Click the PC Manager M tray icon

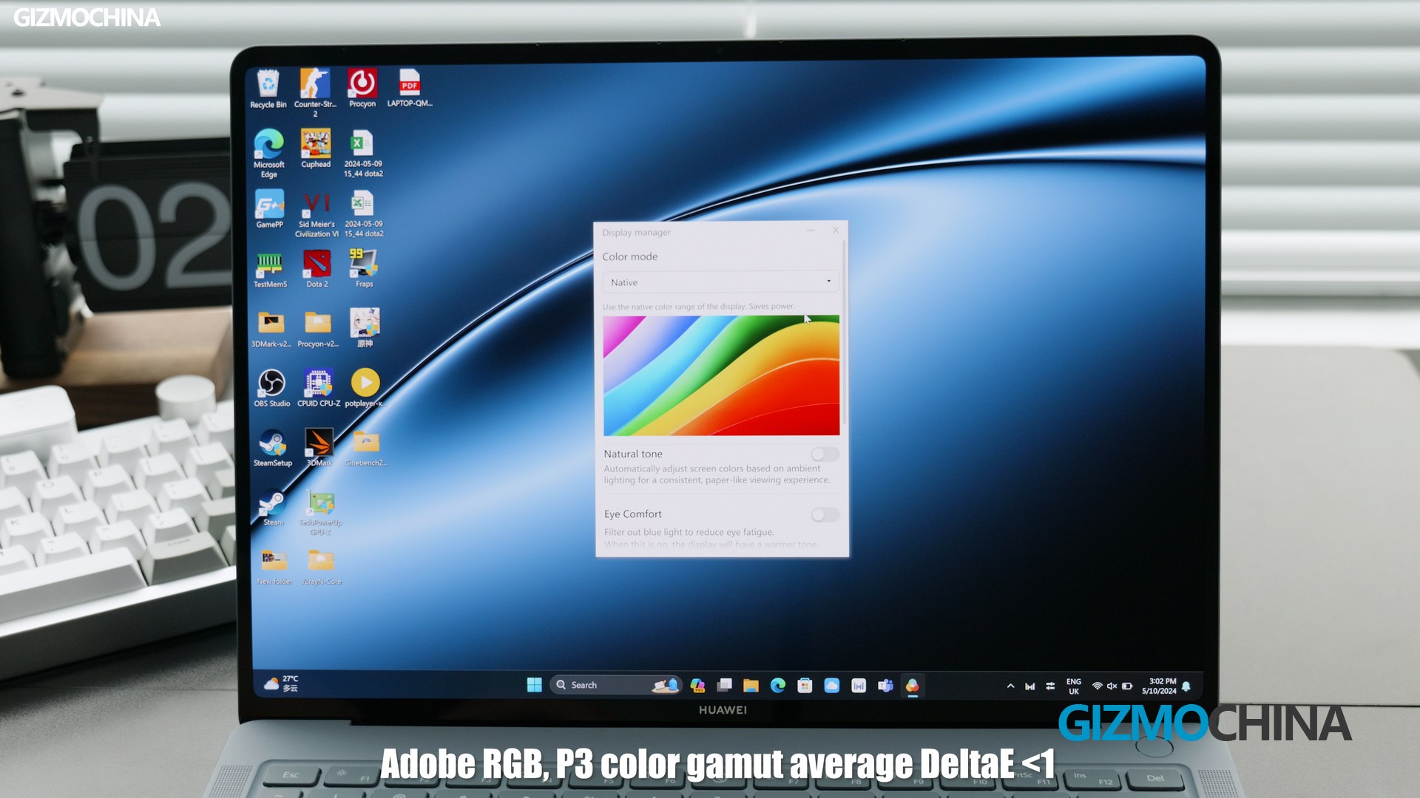point(1029,686)
